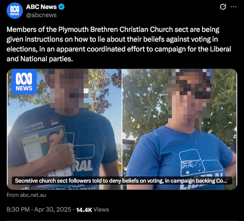Open Grok explain-this-post icon
Image resolution: width=244 pixels, height=221 pixels.
pos(223,7)
